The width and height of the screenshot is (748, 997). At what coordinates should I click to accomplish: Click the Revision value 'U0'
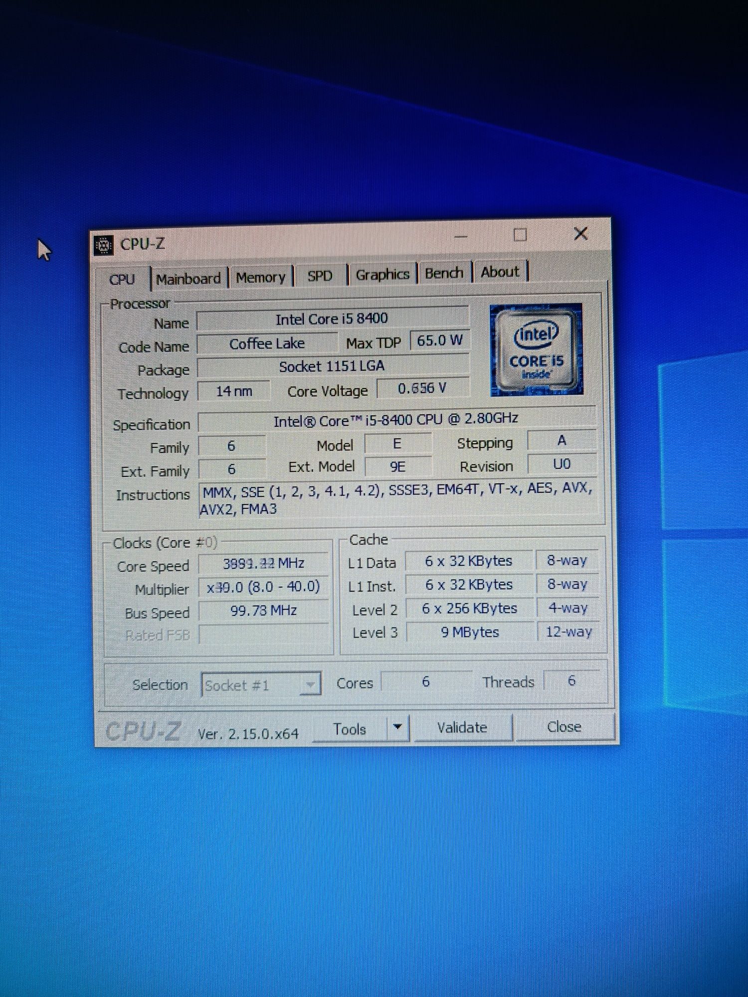(x=561, y=464)
